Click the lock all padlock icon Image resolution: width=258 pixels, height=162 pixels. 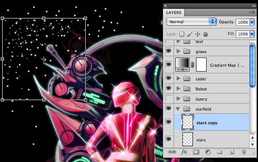(205, 34)
